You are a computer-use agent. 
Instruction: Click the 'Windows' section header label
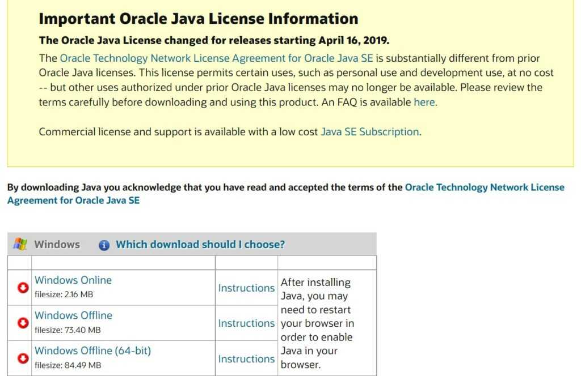point(57,245)
